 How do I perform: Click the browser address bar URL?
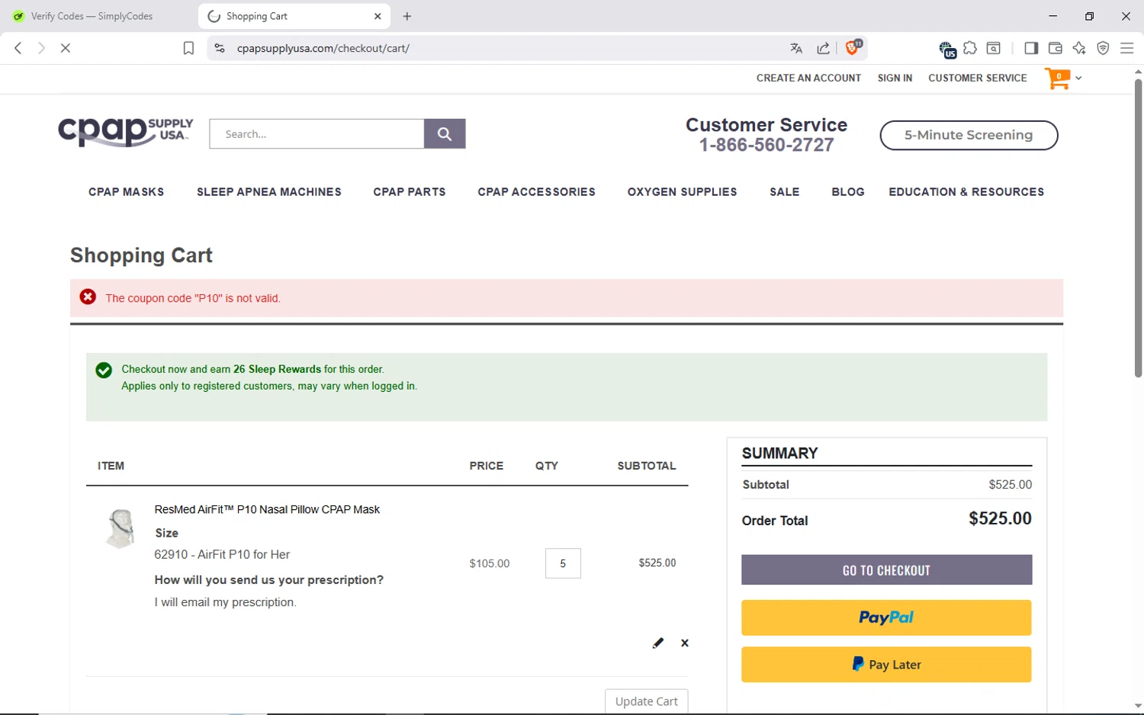323,48
